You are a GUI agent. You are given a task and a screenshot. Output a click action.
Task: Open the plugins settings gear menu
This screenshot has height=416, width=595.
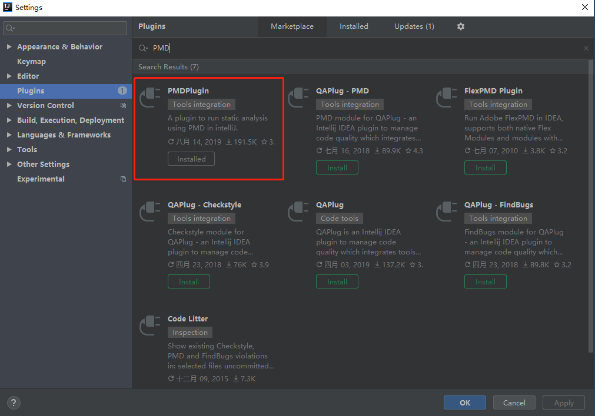(x=460, y=26)
